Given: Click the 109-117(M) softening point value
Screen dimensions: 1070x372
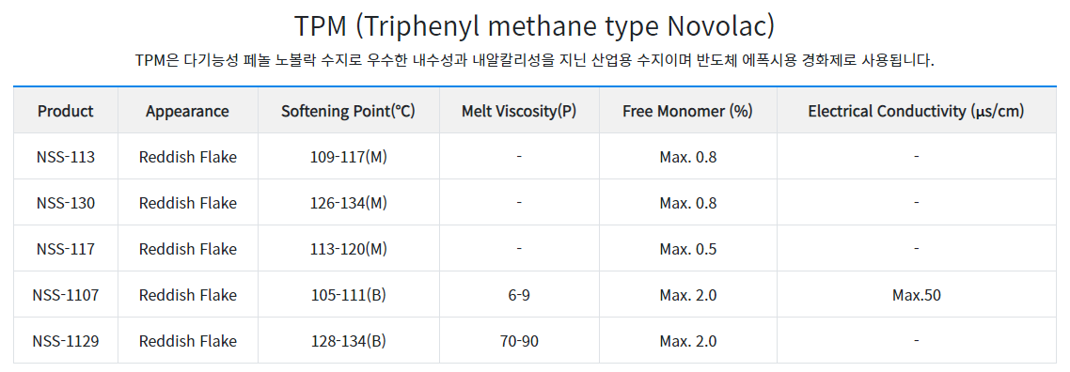Looking at the screenshot, I should pyautogui.click(x=348, y=158).
